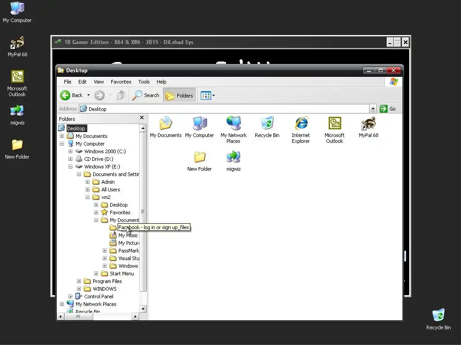
Task: Open the Address bar dropdown
Action: pos(373,109)
